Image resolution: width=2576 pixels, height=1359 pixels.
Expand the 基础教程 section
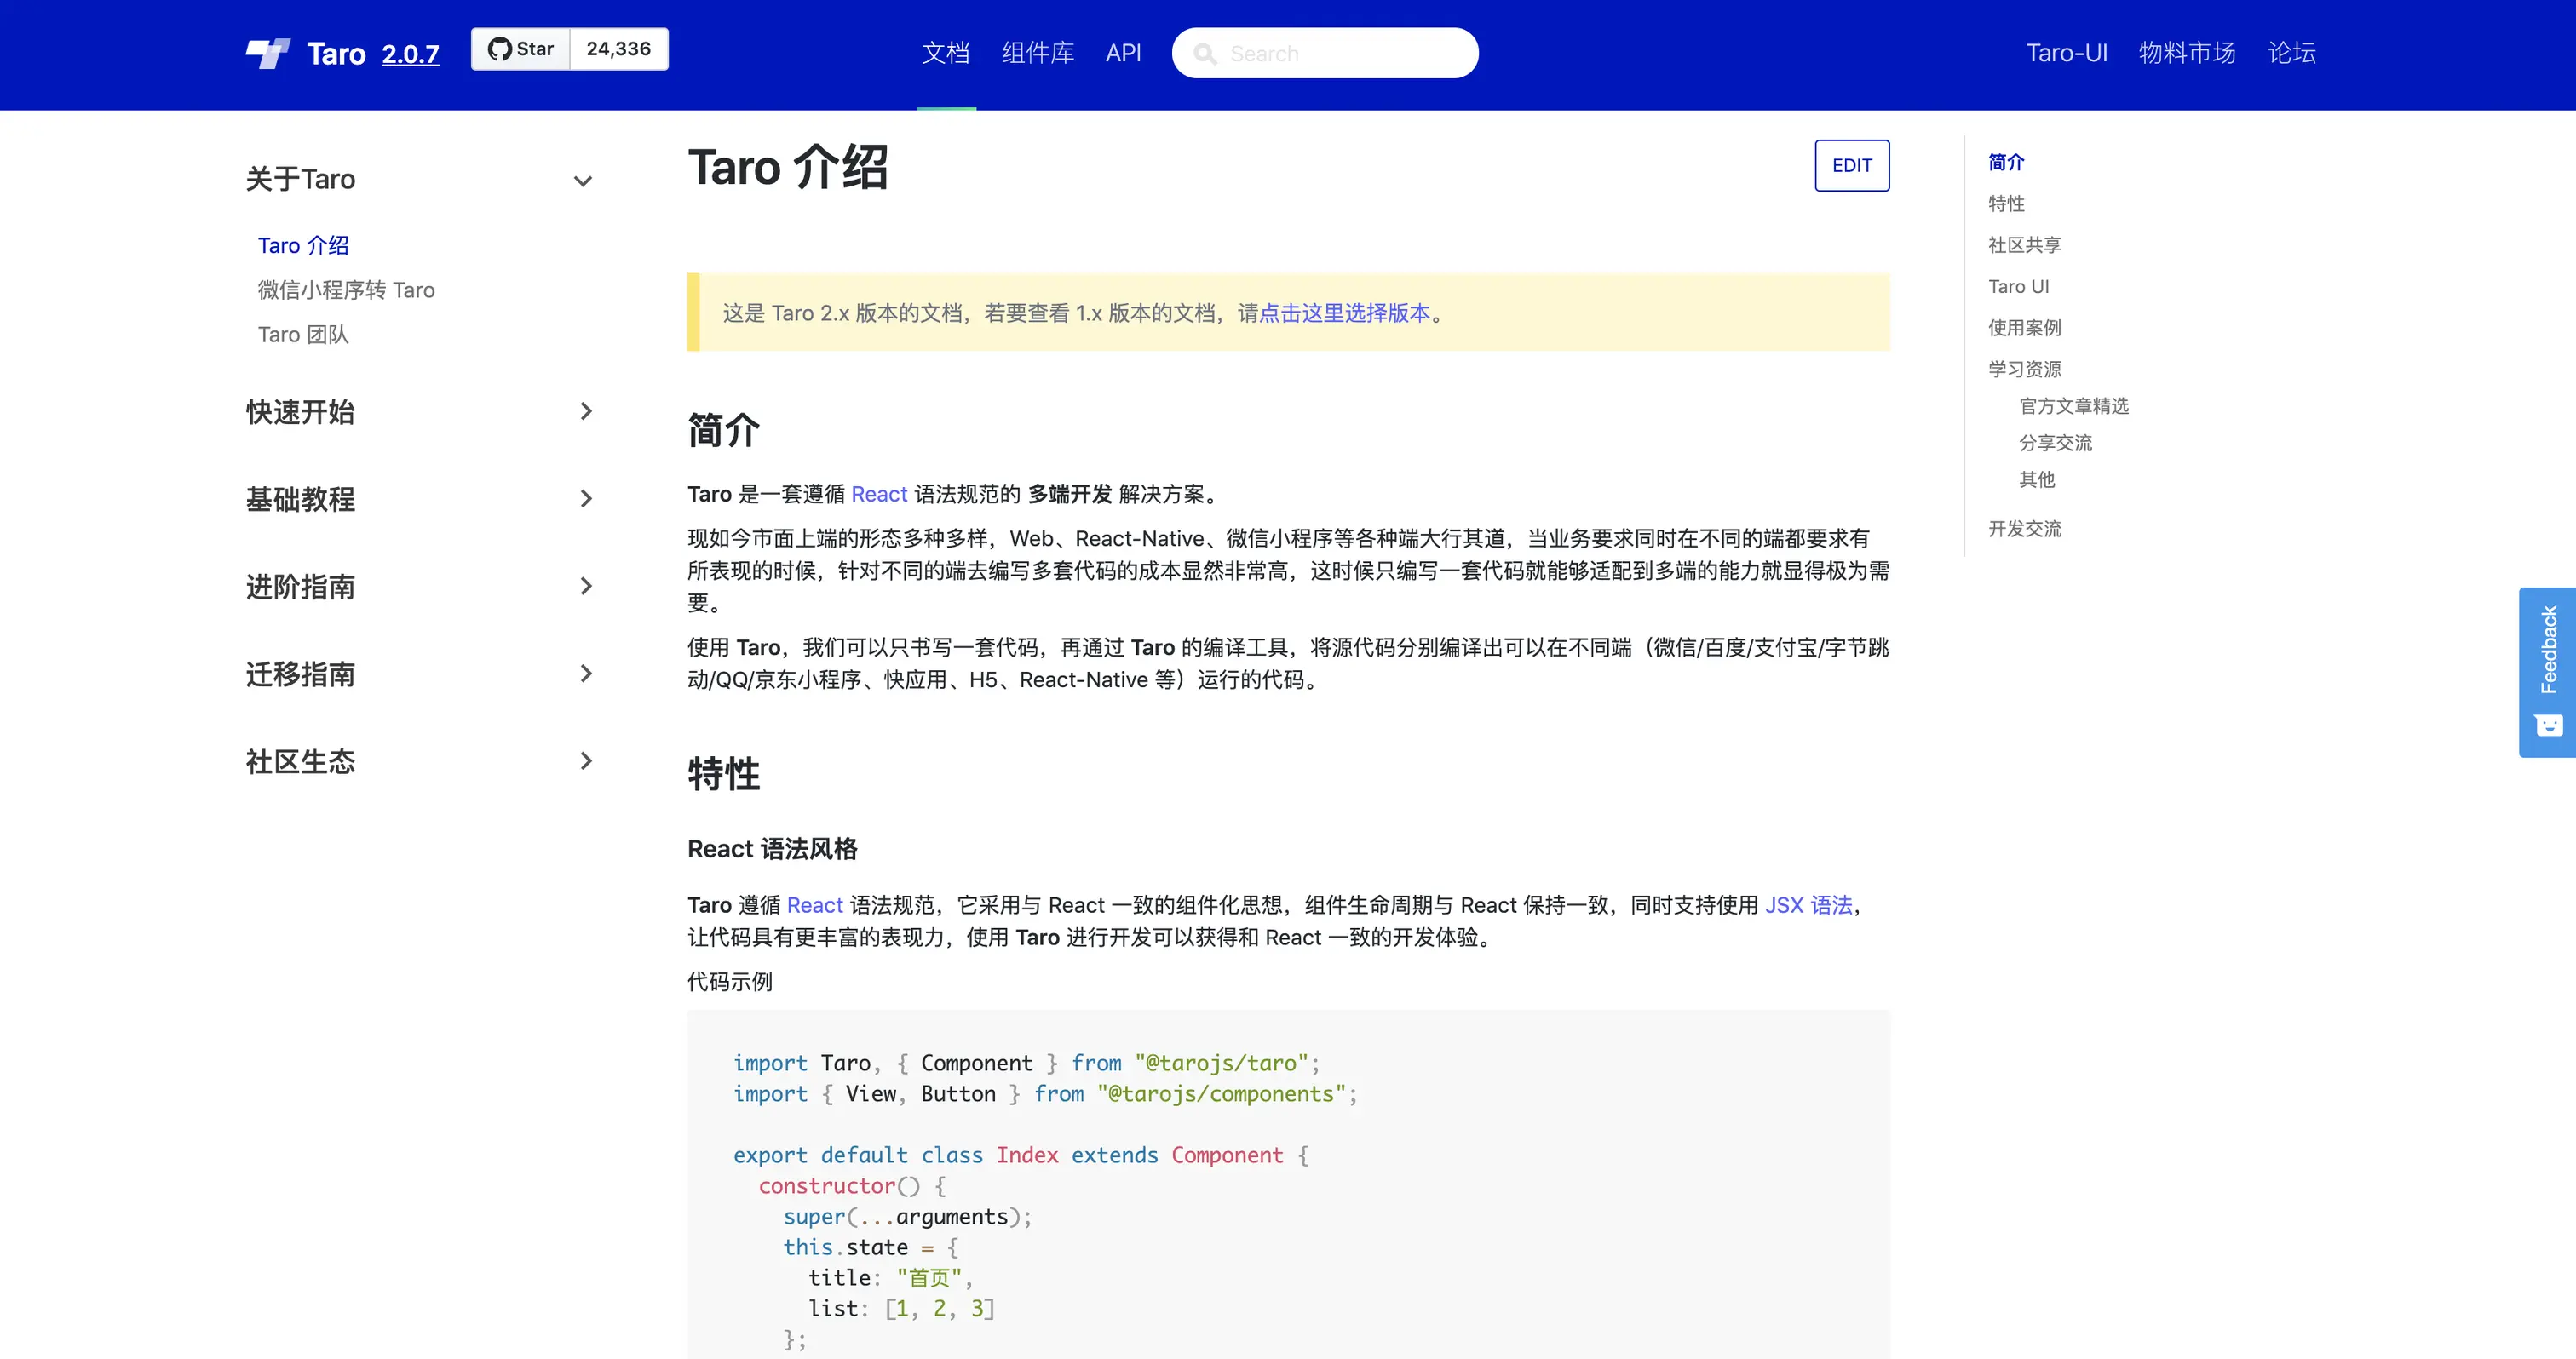pyautogui.click(x=585, y=499)
